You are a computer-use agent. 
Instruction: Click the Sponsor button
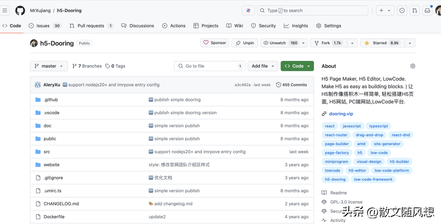[215, 43]
